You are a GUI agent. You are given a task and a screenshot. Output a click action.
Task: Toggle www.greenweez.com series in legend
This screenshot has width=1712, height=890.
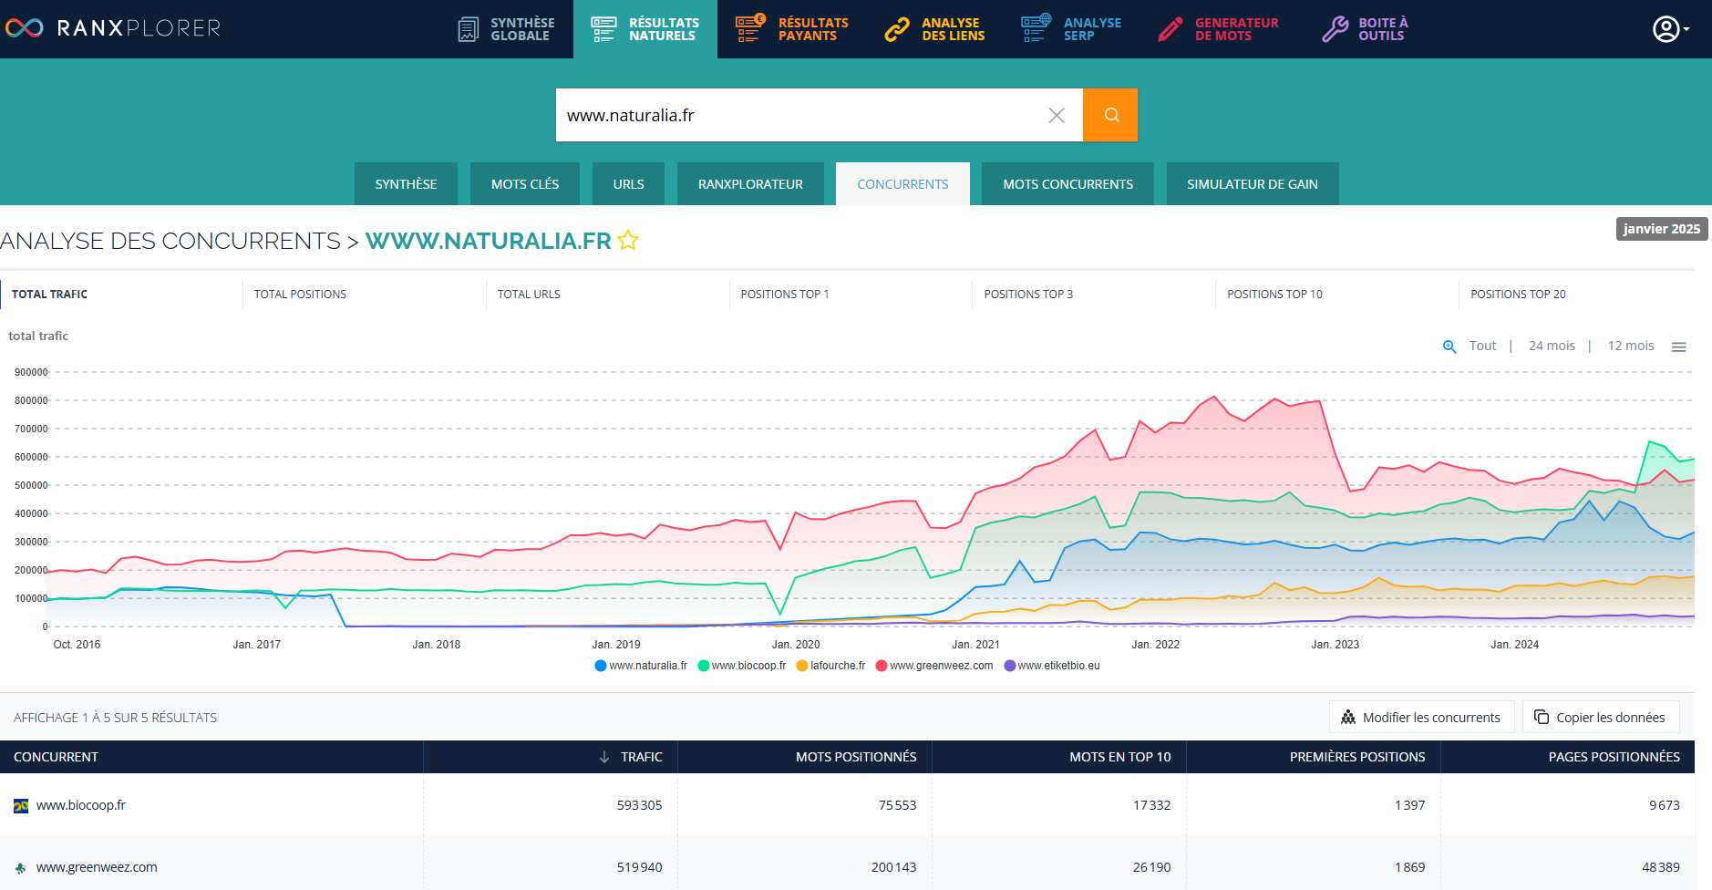click(934, 666)
